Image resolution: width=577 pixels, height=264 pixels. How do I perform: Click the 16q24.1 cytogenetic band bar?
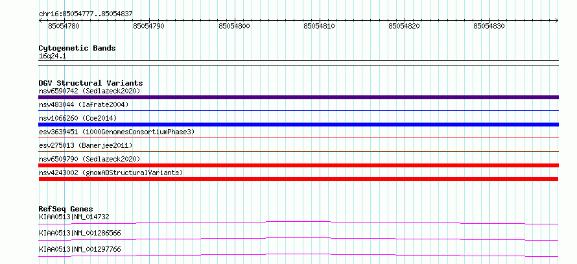298,63
